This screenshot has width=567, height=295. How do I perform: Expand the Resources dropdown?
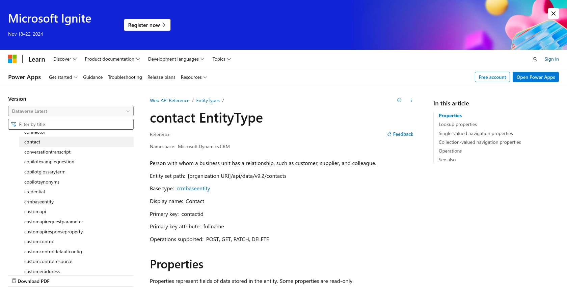tap(194, 77)
